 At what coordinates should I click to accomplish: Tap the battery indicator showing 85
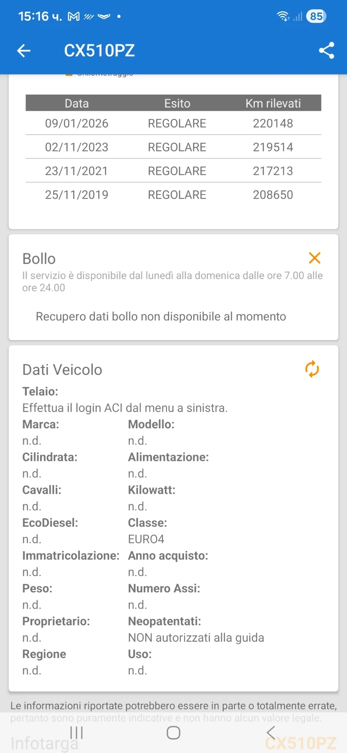click(x=316, y=16)
